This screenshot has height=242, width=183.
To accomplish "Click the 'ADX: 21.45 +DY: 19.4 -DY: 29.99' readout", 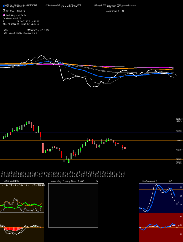I will point(23,185).
